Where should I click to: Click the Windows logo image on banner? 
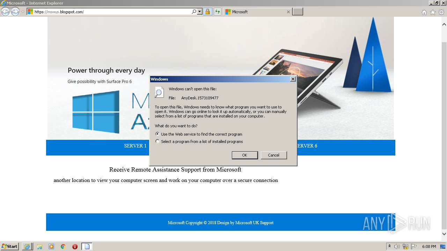click(x=96, y=112)
